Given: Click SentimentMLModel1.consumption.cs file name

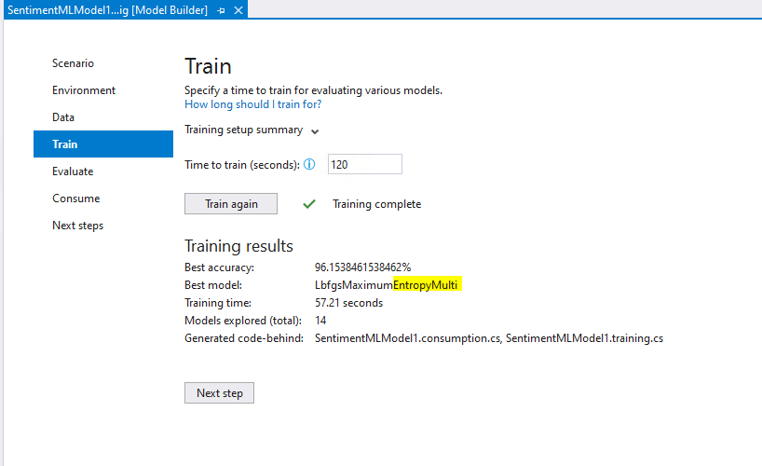Looking at the screenshot, I should (407, 338).
